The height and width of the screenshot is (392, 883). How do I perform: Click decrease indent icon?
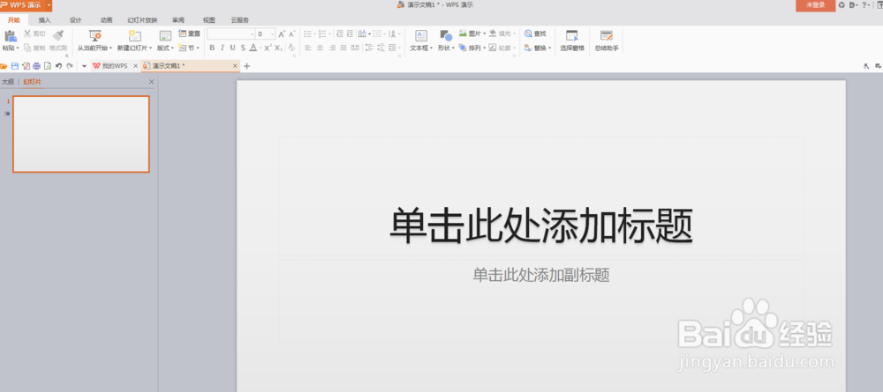[x=340, y=33]
